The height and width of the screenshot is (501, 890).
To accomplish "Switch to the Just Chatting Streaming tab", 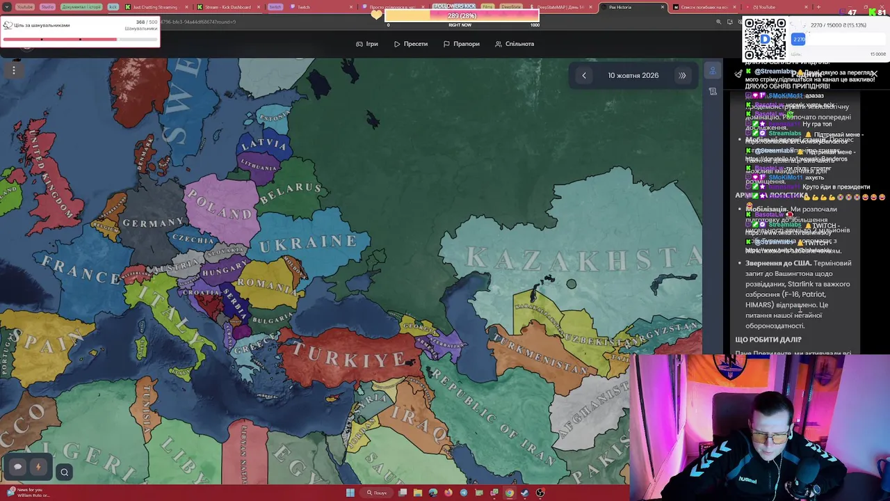I will [x=156, y=7].
